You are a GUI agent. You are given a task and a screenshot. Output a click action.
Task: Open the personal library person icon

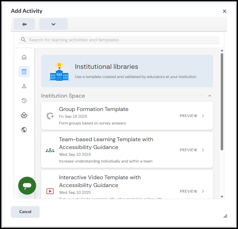point(24,86)
